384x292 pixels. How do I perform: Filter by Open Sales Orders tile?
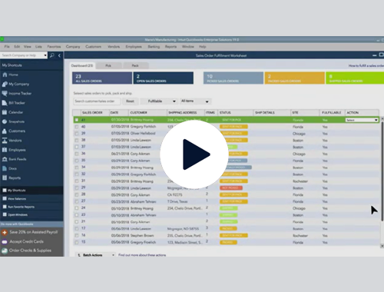pos(164,78)
